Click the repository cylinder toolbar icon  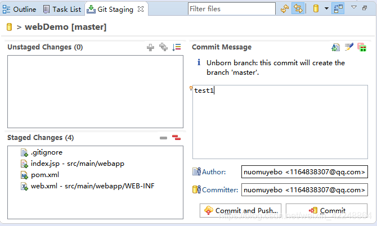pyautogui.click(x=316, y=8)
